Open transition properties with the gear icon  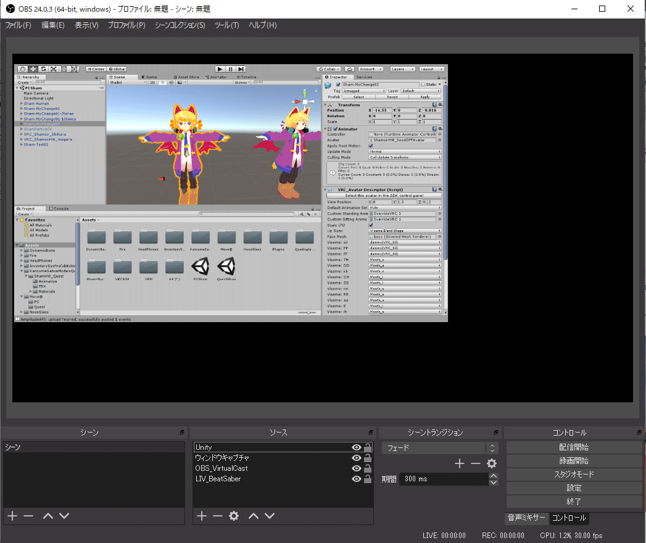(492, 463)
